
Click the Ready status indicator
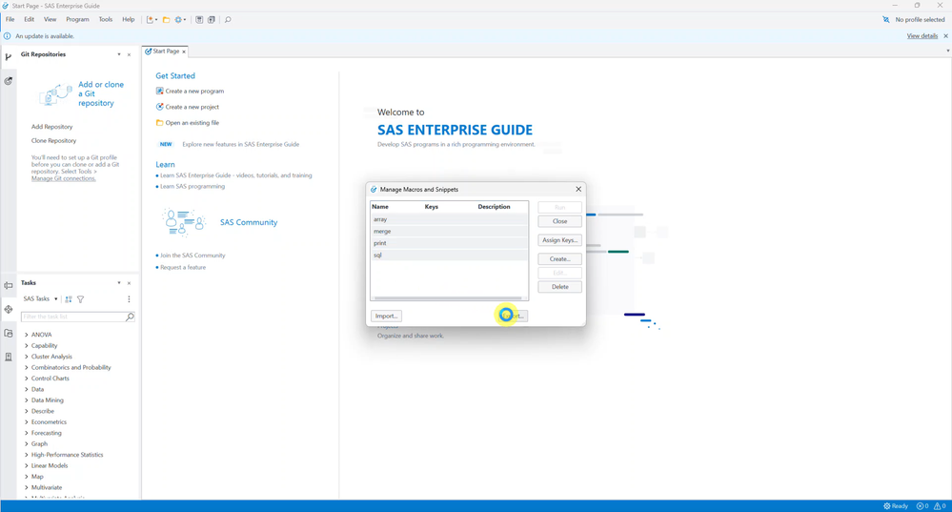coord(896,506)
